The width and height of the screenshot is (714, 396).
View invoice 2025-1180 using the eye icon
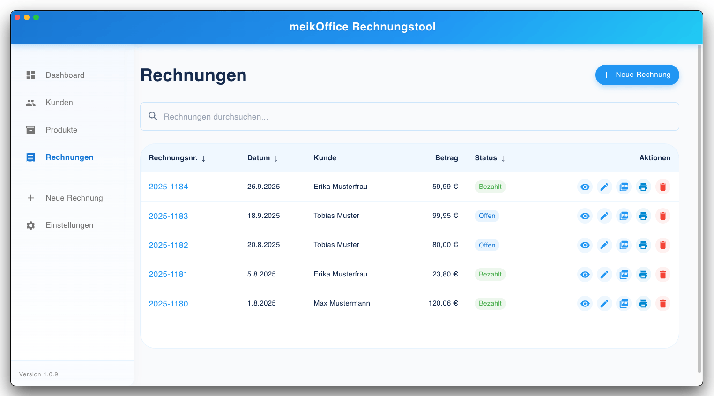click(585, 303)
